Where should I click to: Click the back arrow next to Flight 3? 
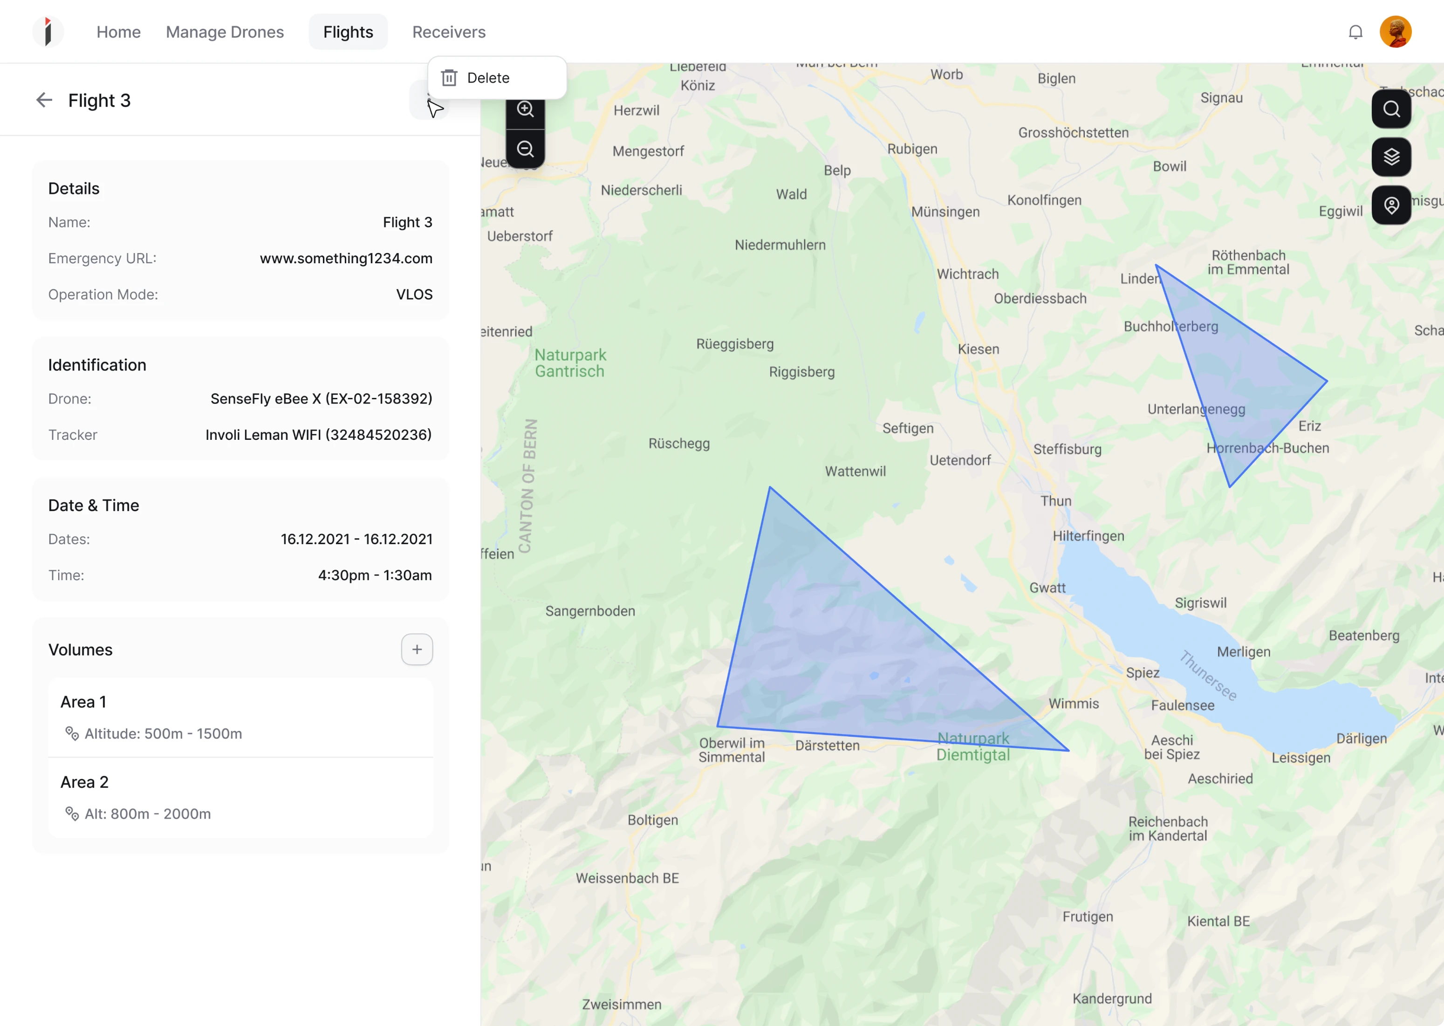[x=44, y=100]
